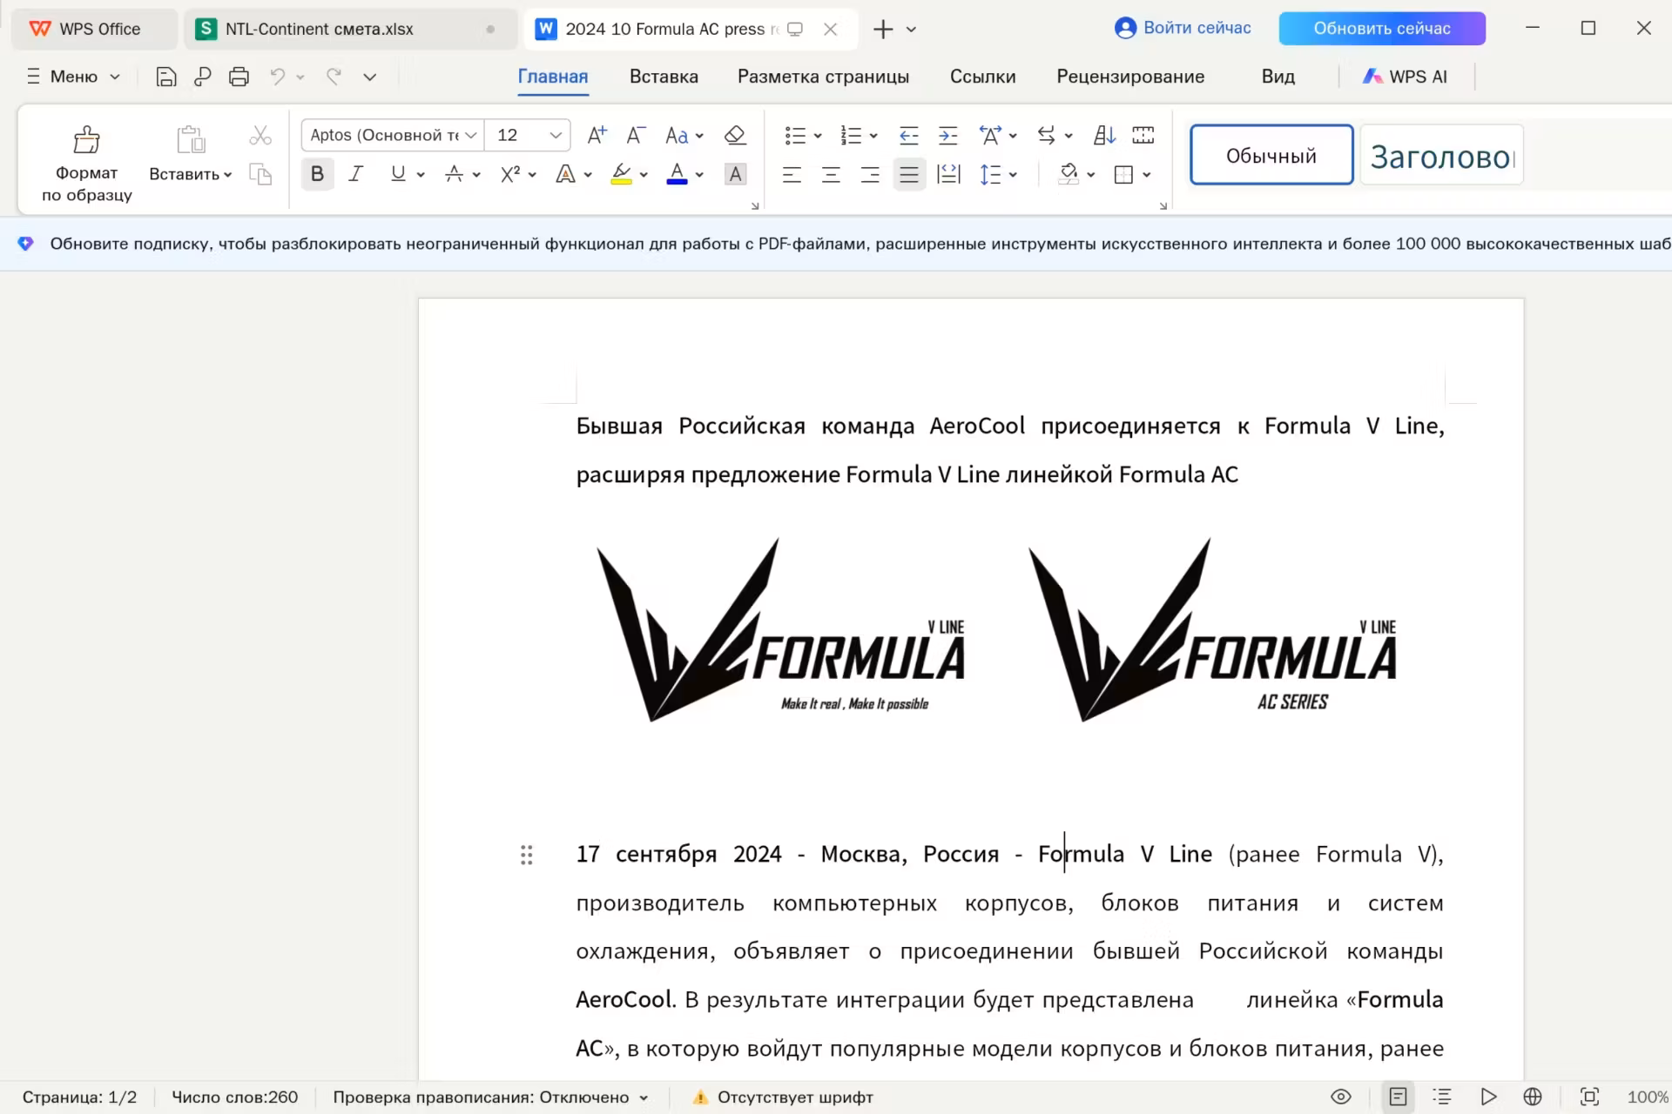The width and height of the screenshot is (1672, 1114).
Task: Open the Ссылки ribbon tab
Action: click(982, 77)
